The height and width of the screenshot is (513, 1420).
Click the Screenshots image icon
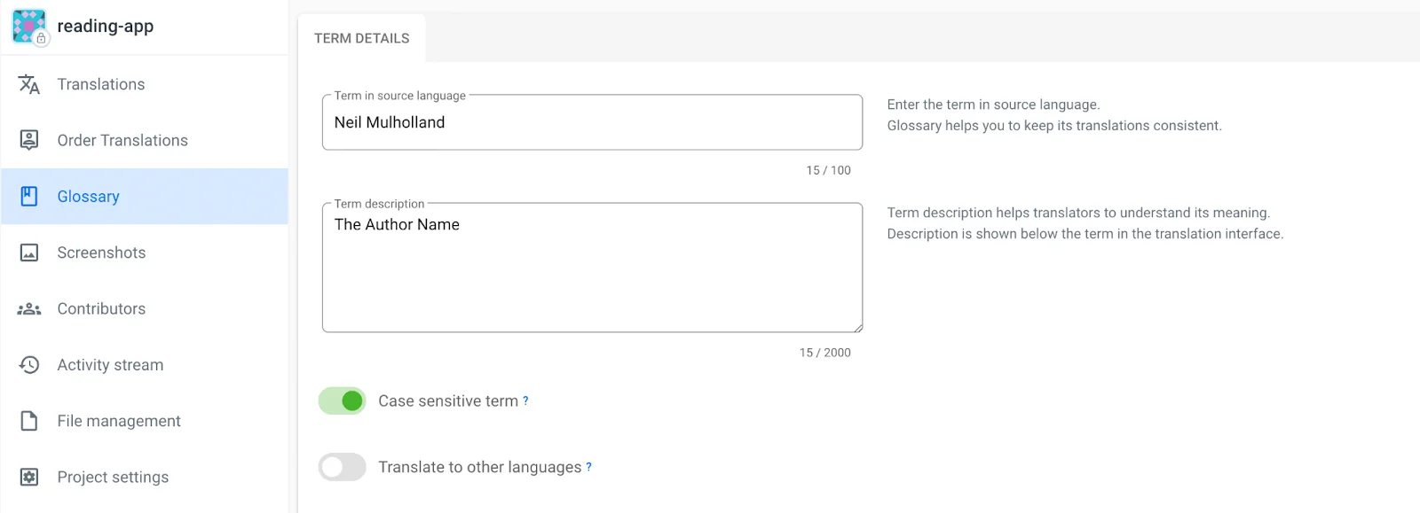(x=29, y=253)
